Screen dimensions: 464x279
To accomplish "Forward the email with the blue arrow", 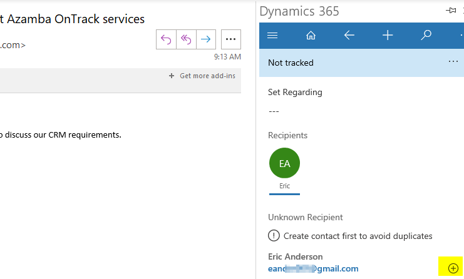I will [x=206, y=39].
